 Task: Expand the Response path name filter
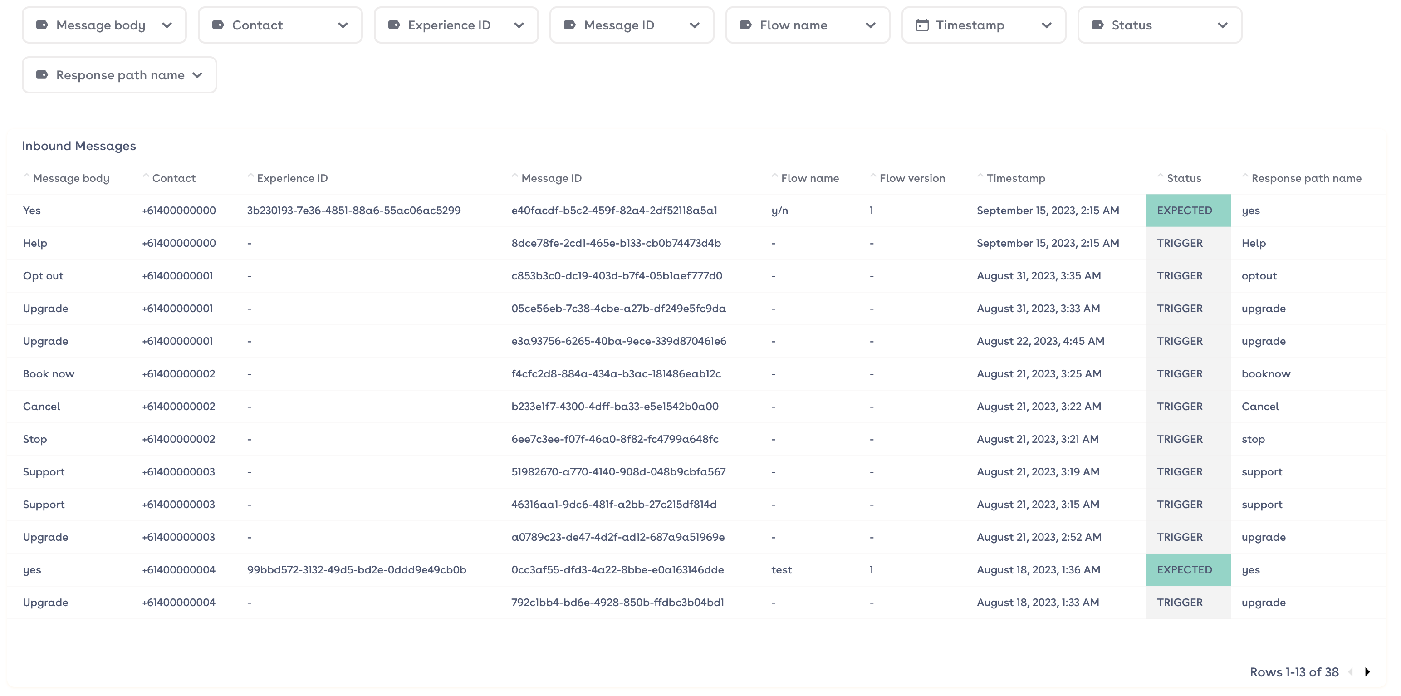coord(119,75)
